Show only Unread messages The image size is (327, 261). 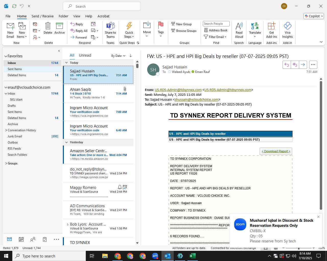(85, 55)
